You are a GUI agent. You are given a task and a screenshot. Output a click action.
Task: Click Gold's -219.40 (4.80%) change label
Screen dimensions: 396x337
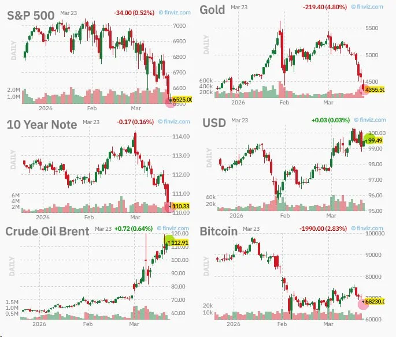tap(325, 7)
